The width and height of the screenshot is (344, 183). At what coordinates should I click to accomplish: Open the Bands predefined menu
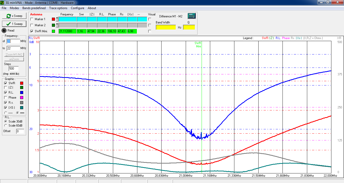pos(34,8)
